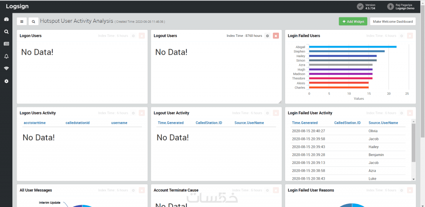The image size is (425, 207).
Task: Remove the Logout Users widget
Action: tap(276, 36)
